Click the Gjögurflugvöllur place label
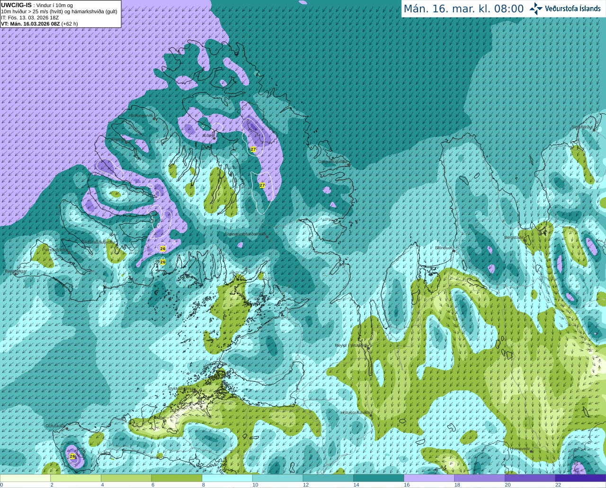 [333, 162]
